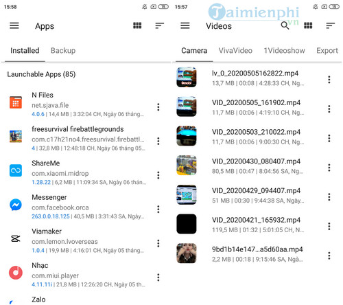Screen dimensions: 343x305
Task: Tap the freesurvival firebattlegrounds app icon
Action: click(x=16, y=136)
